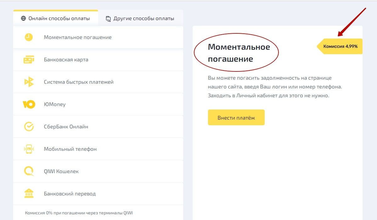
Task: Open Банковский перевод payment option
Action: [x=98, y=194]
